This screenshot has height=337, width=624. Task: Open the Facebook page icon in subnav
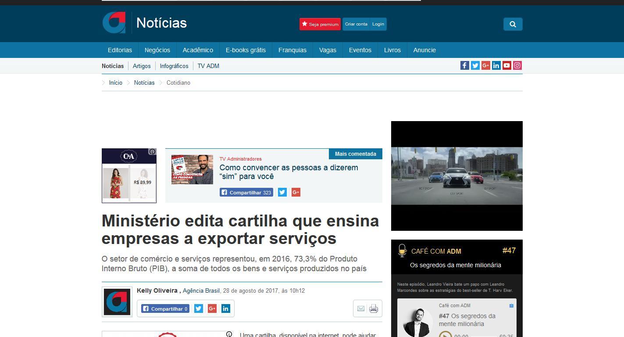465,65
